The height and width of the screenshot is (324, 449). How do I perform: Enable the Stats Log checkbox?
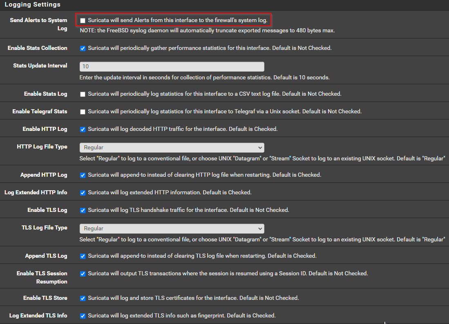click(83, 94)
